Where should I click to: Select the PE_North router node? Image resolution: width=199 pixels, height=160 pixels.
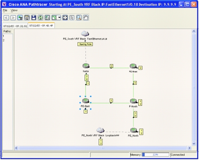(x=134, y=130)
